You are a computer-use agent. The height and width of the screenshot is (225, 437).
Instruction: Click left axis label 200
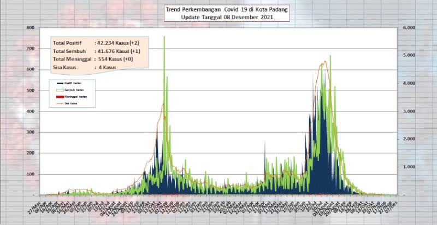click(x=31, y=153)
